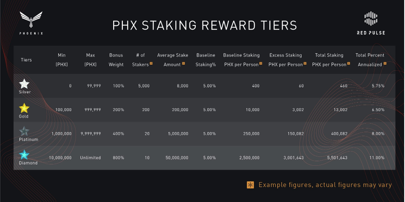This screenshot has width=405, height=202.
Task: Click the Unlimited max value for Diamond
Action: click(x=91, y=158)
